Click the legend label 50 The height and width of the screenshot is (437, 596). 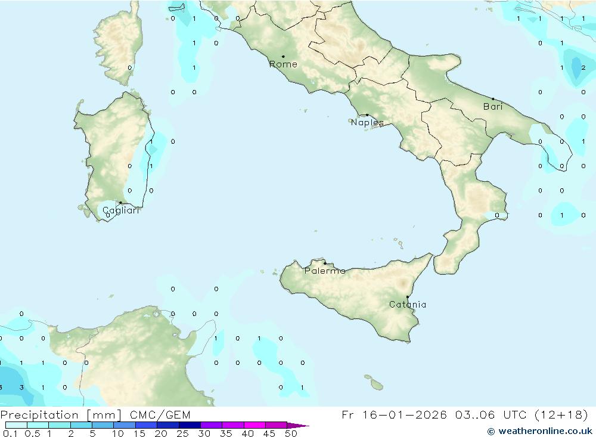click(x=291, y=433)
